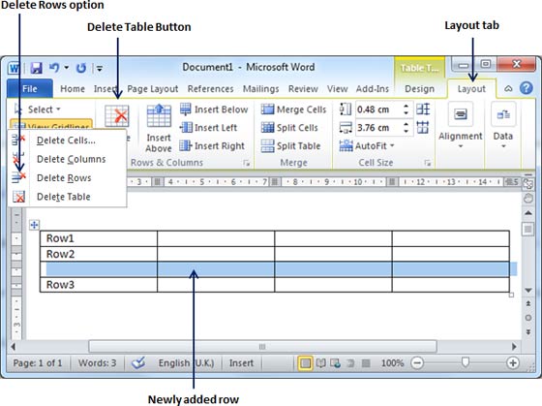Screen dimensions: 542x406
Task: Switch to the Review tab
Action: pyautogui.click(x=303, y=89)
